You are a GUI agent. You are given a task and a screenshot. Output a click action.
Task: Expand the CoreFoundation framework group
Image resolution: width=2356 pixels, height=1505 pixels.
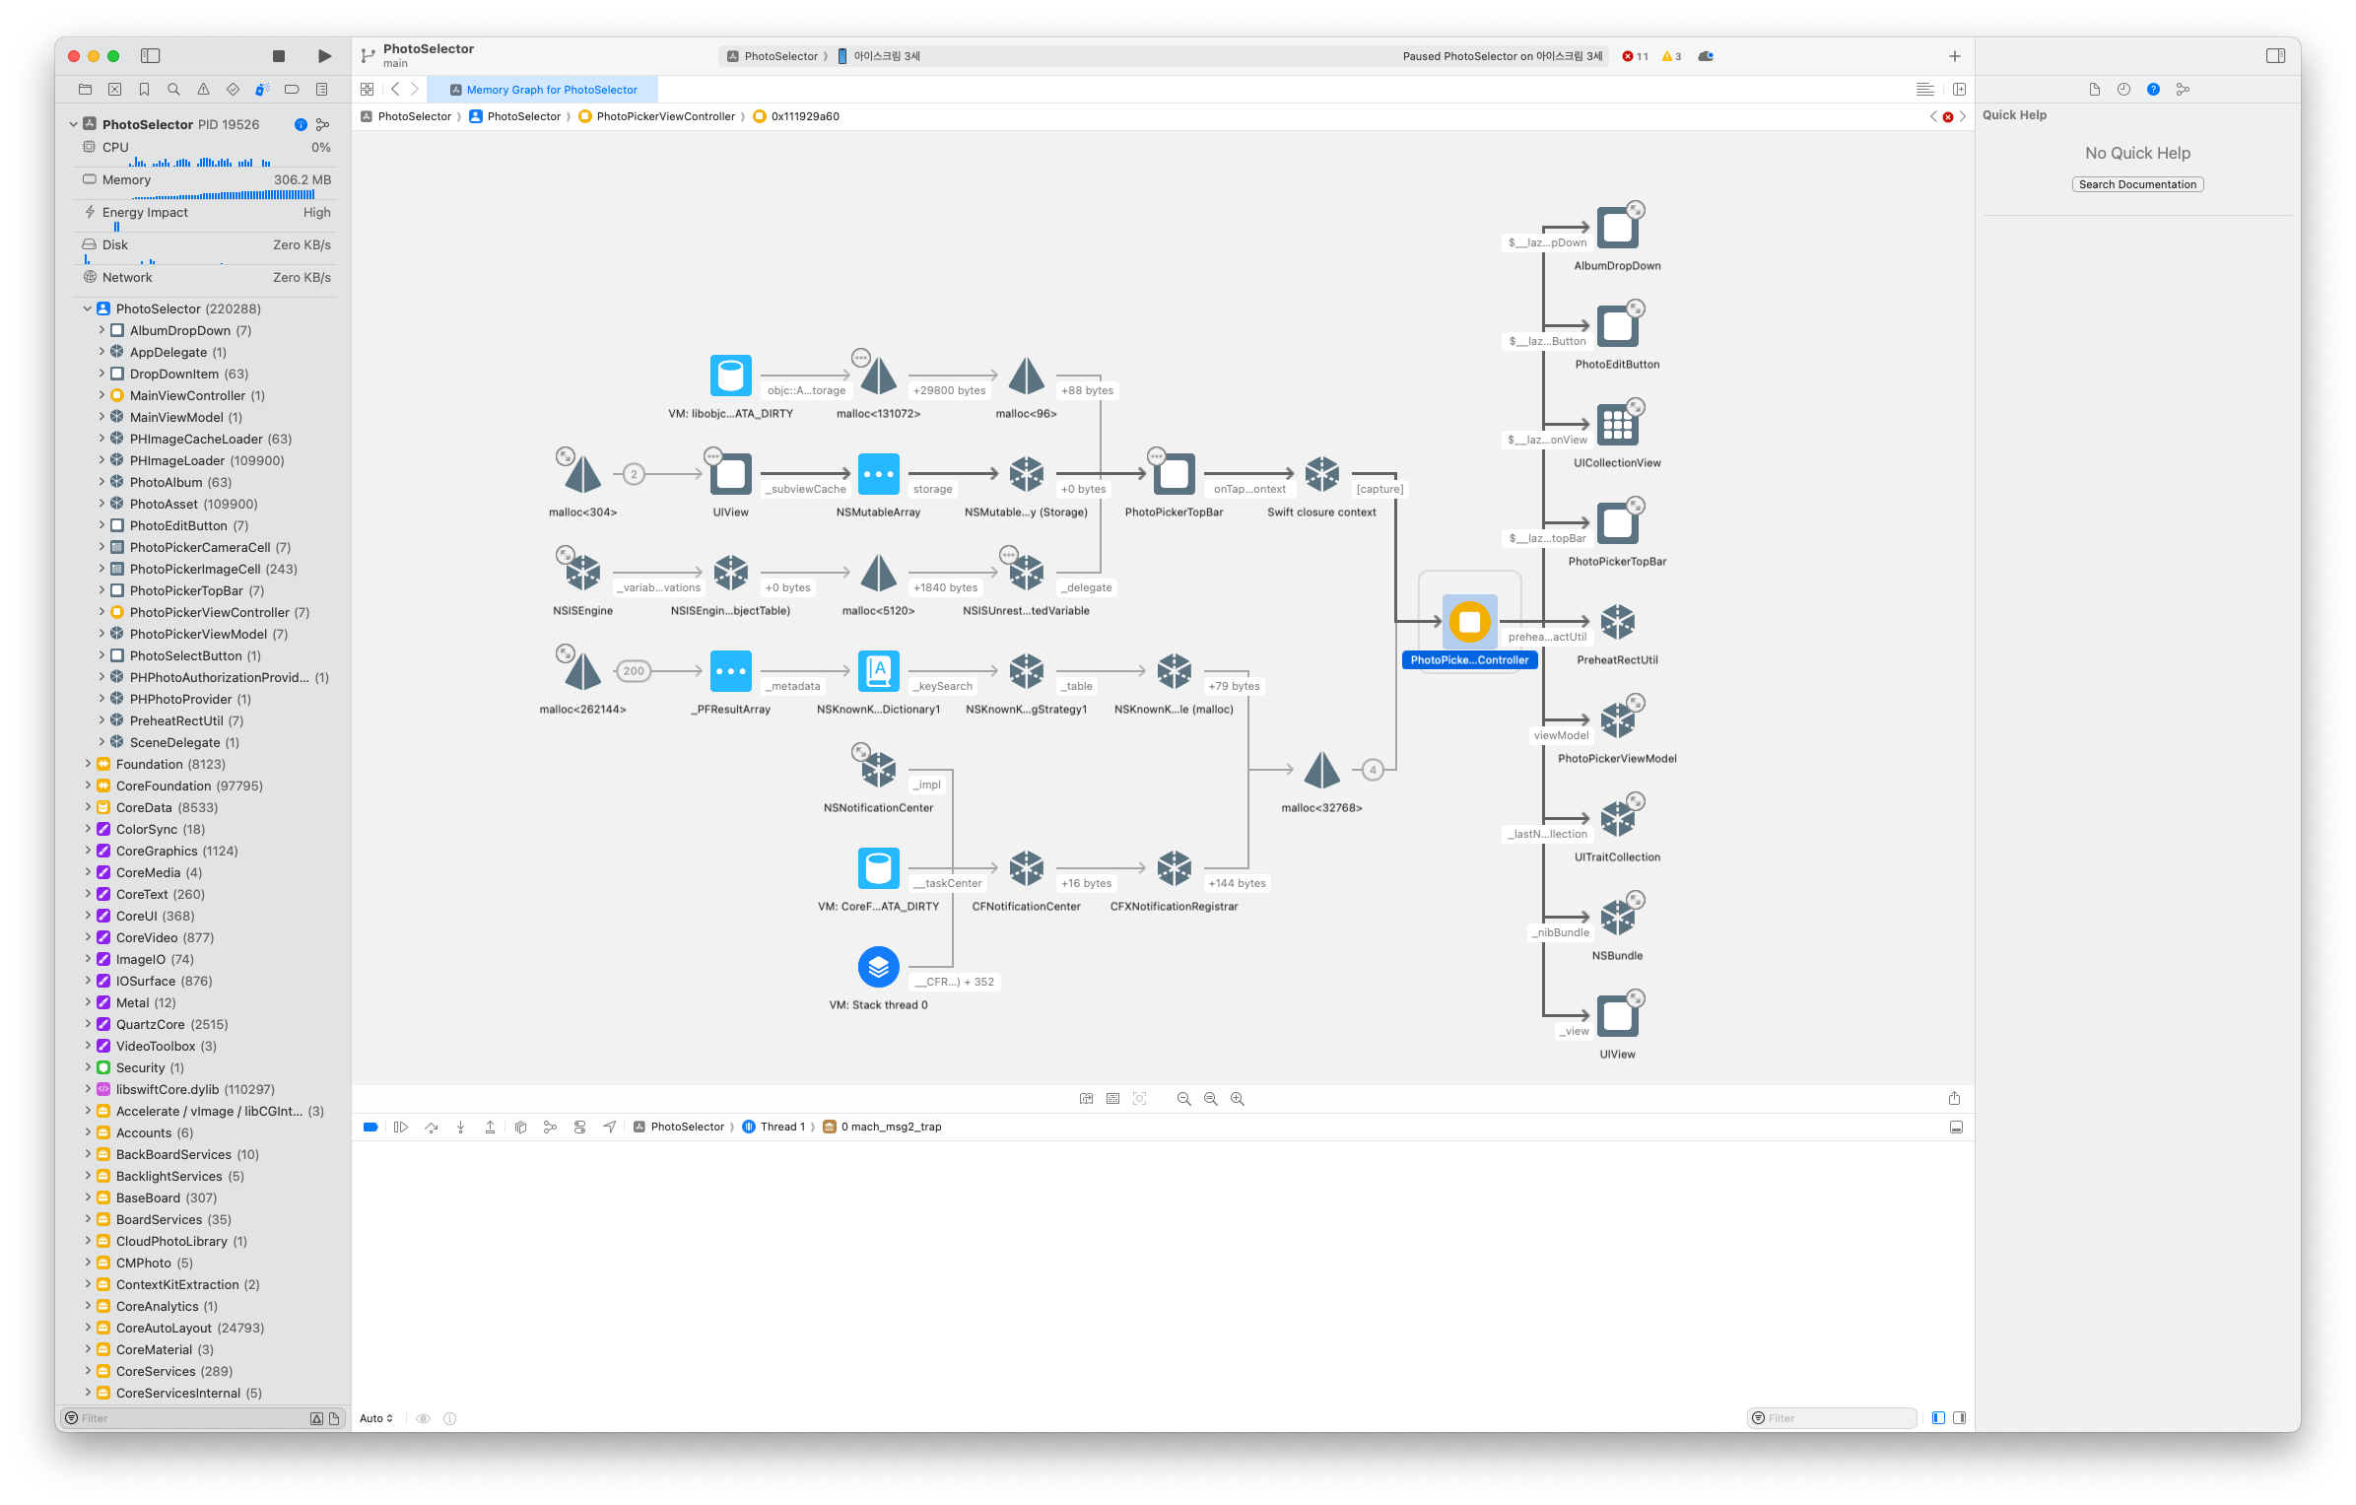tap(88, 786)
